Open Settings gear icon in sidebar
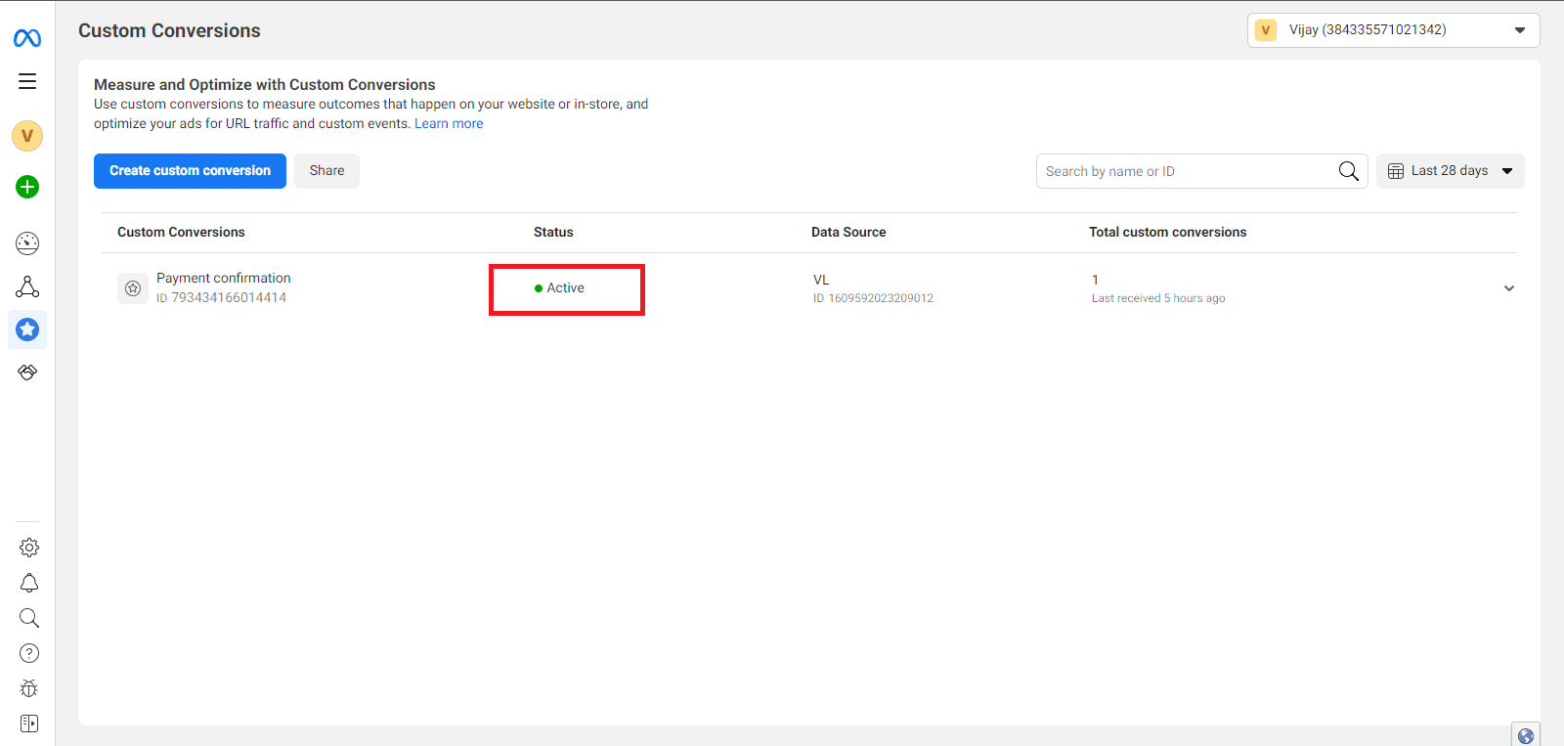Screen dimensions: 1564x746 point(29,548)
